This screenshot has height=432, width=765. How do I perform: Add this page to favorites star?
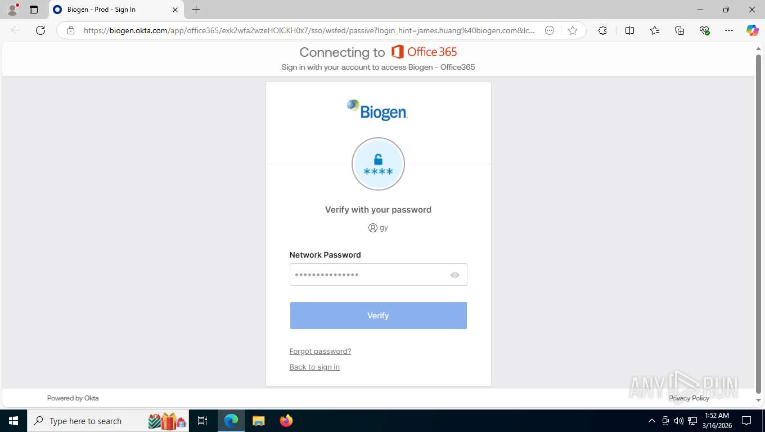(573, 30)
